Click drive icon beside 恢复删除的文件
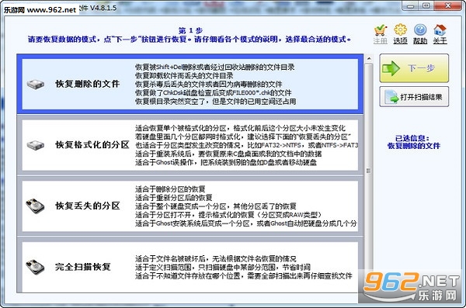 [36, 84]
